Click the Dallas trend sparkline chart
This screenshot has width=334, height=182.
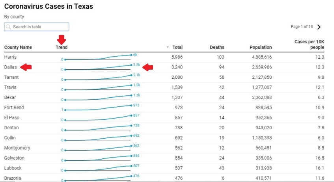pos(98,68)
